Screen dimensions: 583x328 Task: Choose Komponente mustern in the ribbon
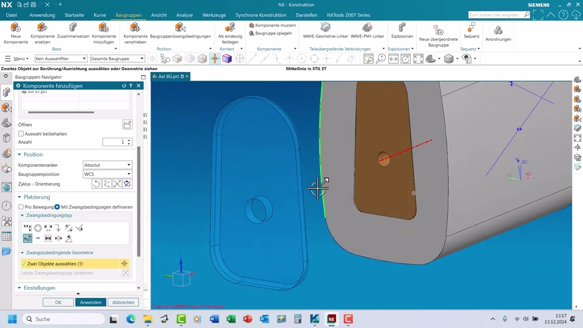point(273,26)
